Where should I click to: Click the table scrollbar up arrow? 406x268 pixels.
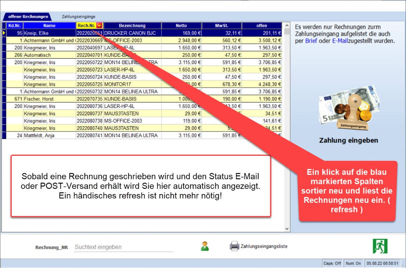[287, 26]
